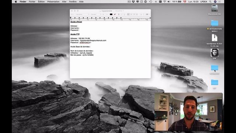Screen dimensions: 236x133
Task: Open the list bullets dropdown
Action: (x=147, y=14)
